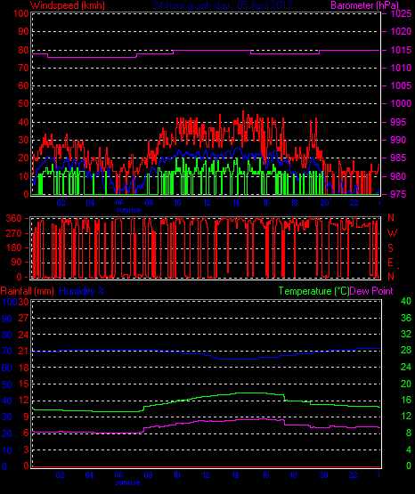Select 990 on the barometer axis
Viewport: 415px width, 494px height.
(399, 140)
